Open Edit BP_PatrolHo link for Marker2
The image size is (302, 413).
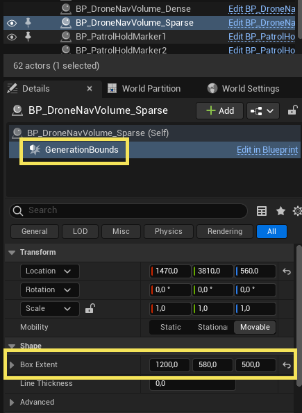(x=262, y=50)
